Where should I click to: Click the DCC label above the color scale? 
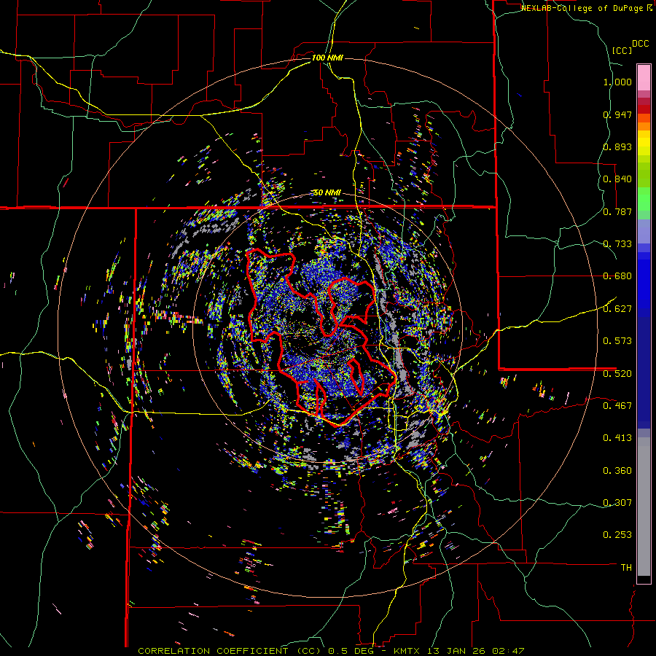[x=640, y=44]
